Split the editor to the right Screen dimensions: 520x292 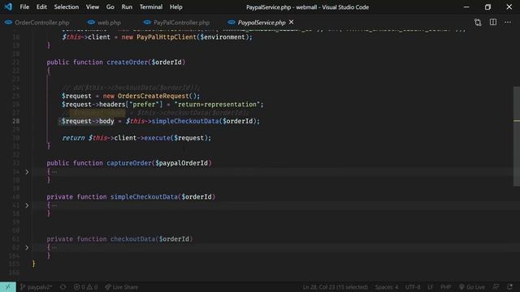point(493,22)
